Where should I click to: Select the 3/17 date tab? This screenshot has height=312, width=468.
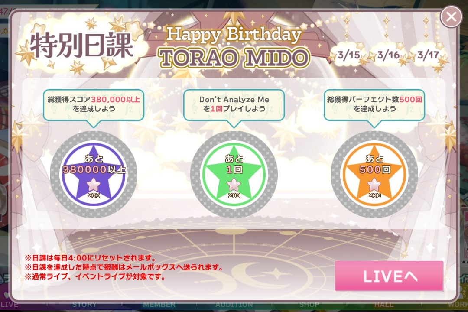tap(428, 55)
